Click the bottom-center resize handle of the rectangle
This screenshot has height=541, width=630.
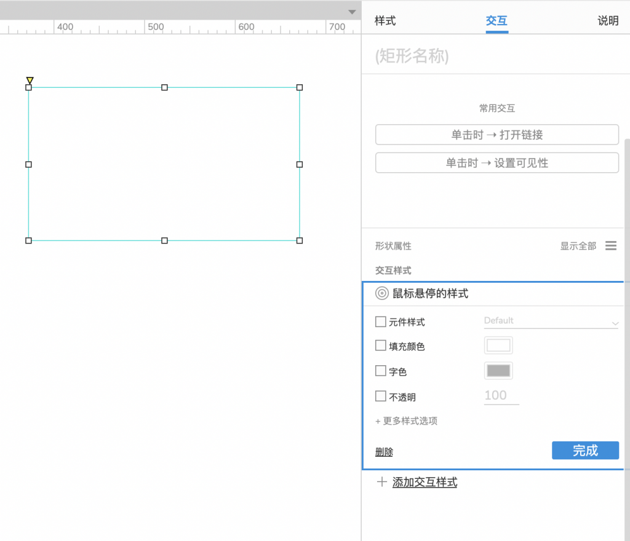point(164,240)
